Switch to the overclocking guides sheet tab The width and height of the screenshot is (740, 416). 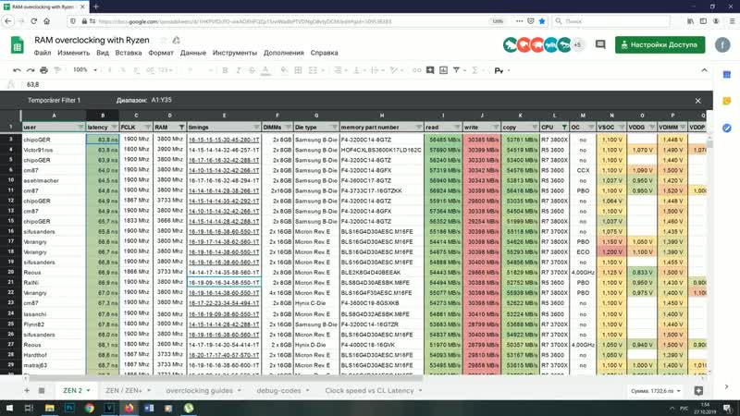pyautogui.click(x=199, y=390)
